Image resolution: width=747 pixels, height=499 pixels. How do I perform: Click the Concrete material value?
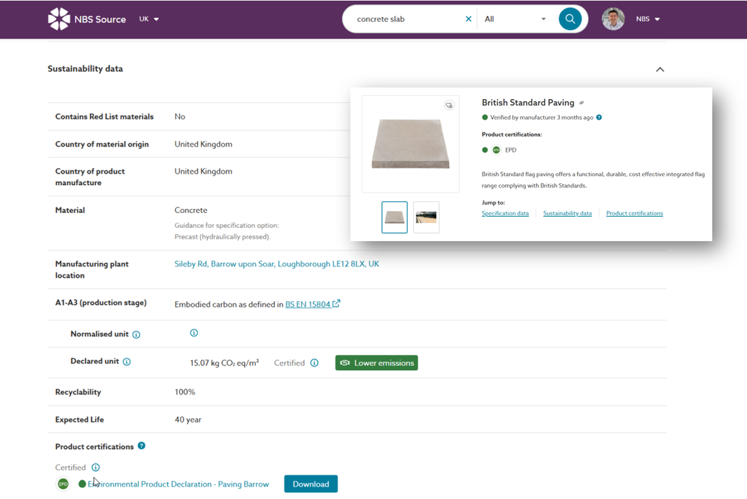coord(191,211)
